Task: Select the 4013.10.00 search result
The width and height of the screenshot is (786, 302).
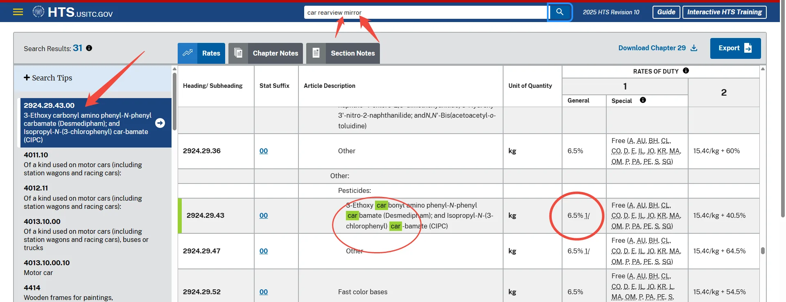Action: coord(96,234)
